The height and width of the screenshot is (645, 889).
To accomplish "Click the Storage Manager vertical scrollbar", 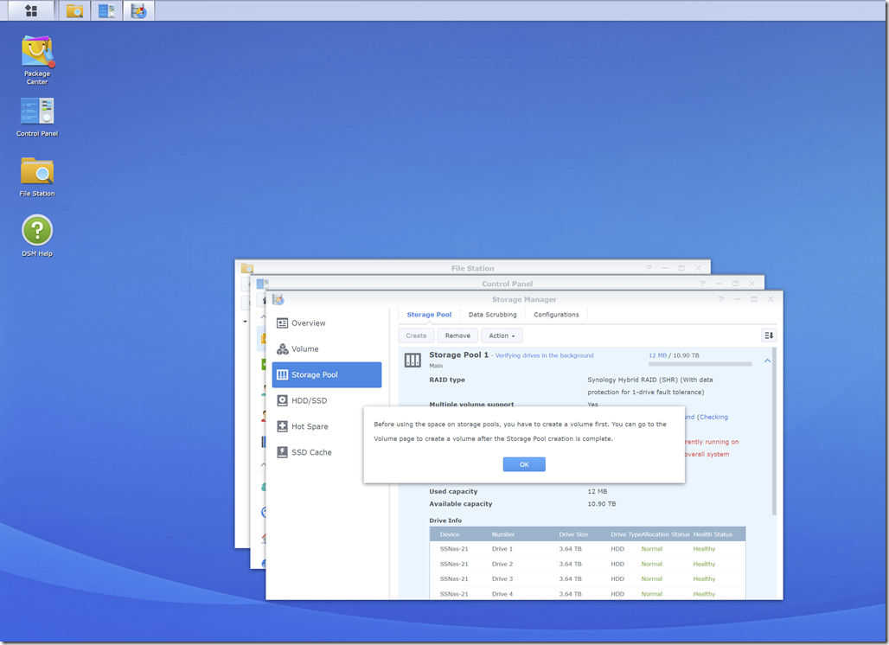I will point(774,431).
